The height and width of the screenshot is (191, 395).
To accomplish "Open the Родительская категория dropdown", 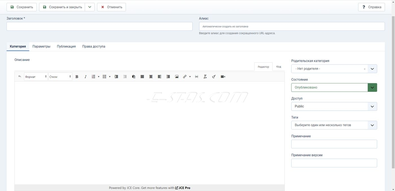I will pos(372,69).
